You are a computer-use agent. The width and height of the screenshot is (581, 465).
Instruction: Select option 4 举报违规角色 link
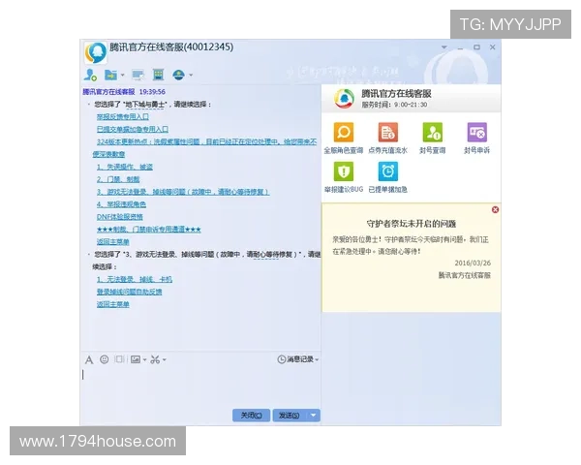pyautogui.click(x=121, y=204)
